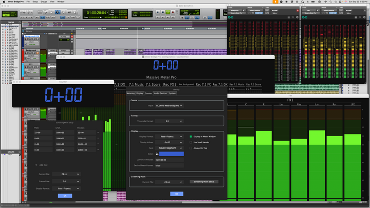
Task: Click magnifier icon in left plugin meter window
Action: pos(293,17)
